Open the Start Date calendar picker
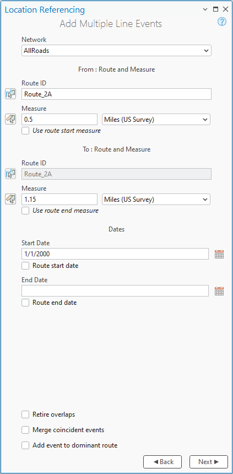The height and width of the screenshot is (474, 233). [219, 254]
